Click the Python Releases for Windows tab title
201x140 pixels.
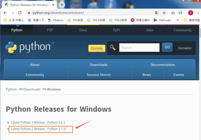[x=30, y=5]
